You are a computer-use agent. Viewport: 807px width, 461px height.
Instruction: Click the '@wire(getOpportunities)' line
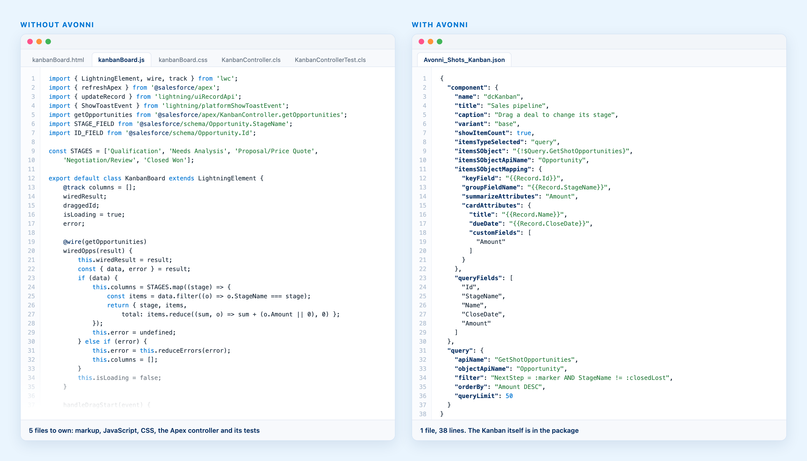[105, 242]
